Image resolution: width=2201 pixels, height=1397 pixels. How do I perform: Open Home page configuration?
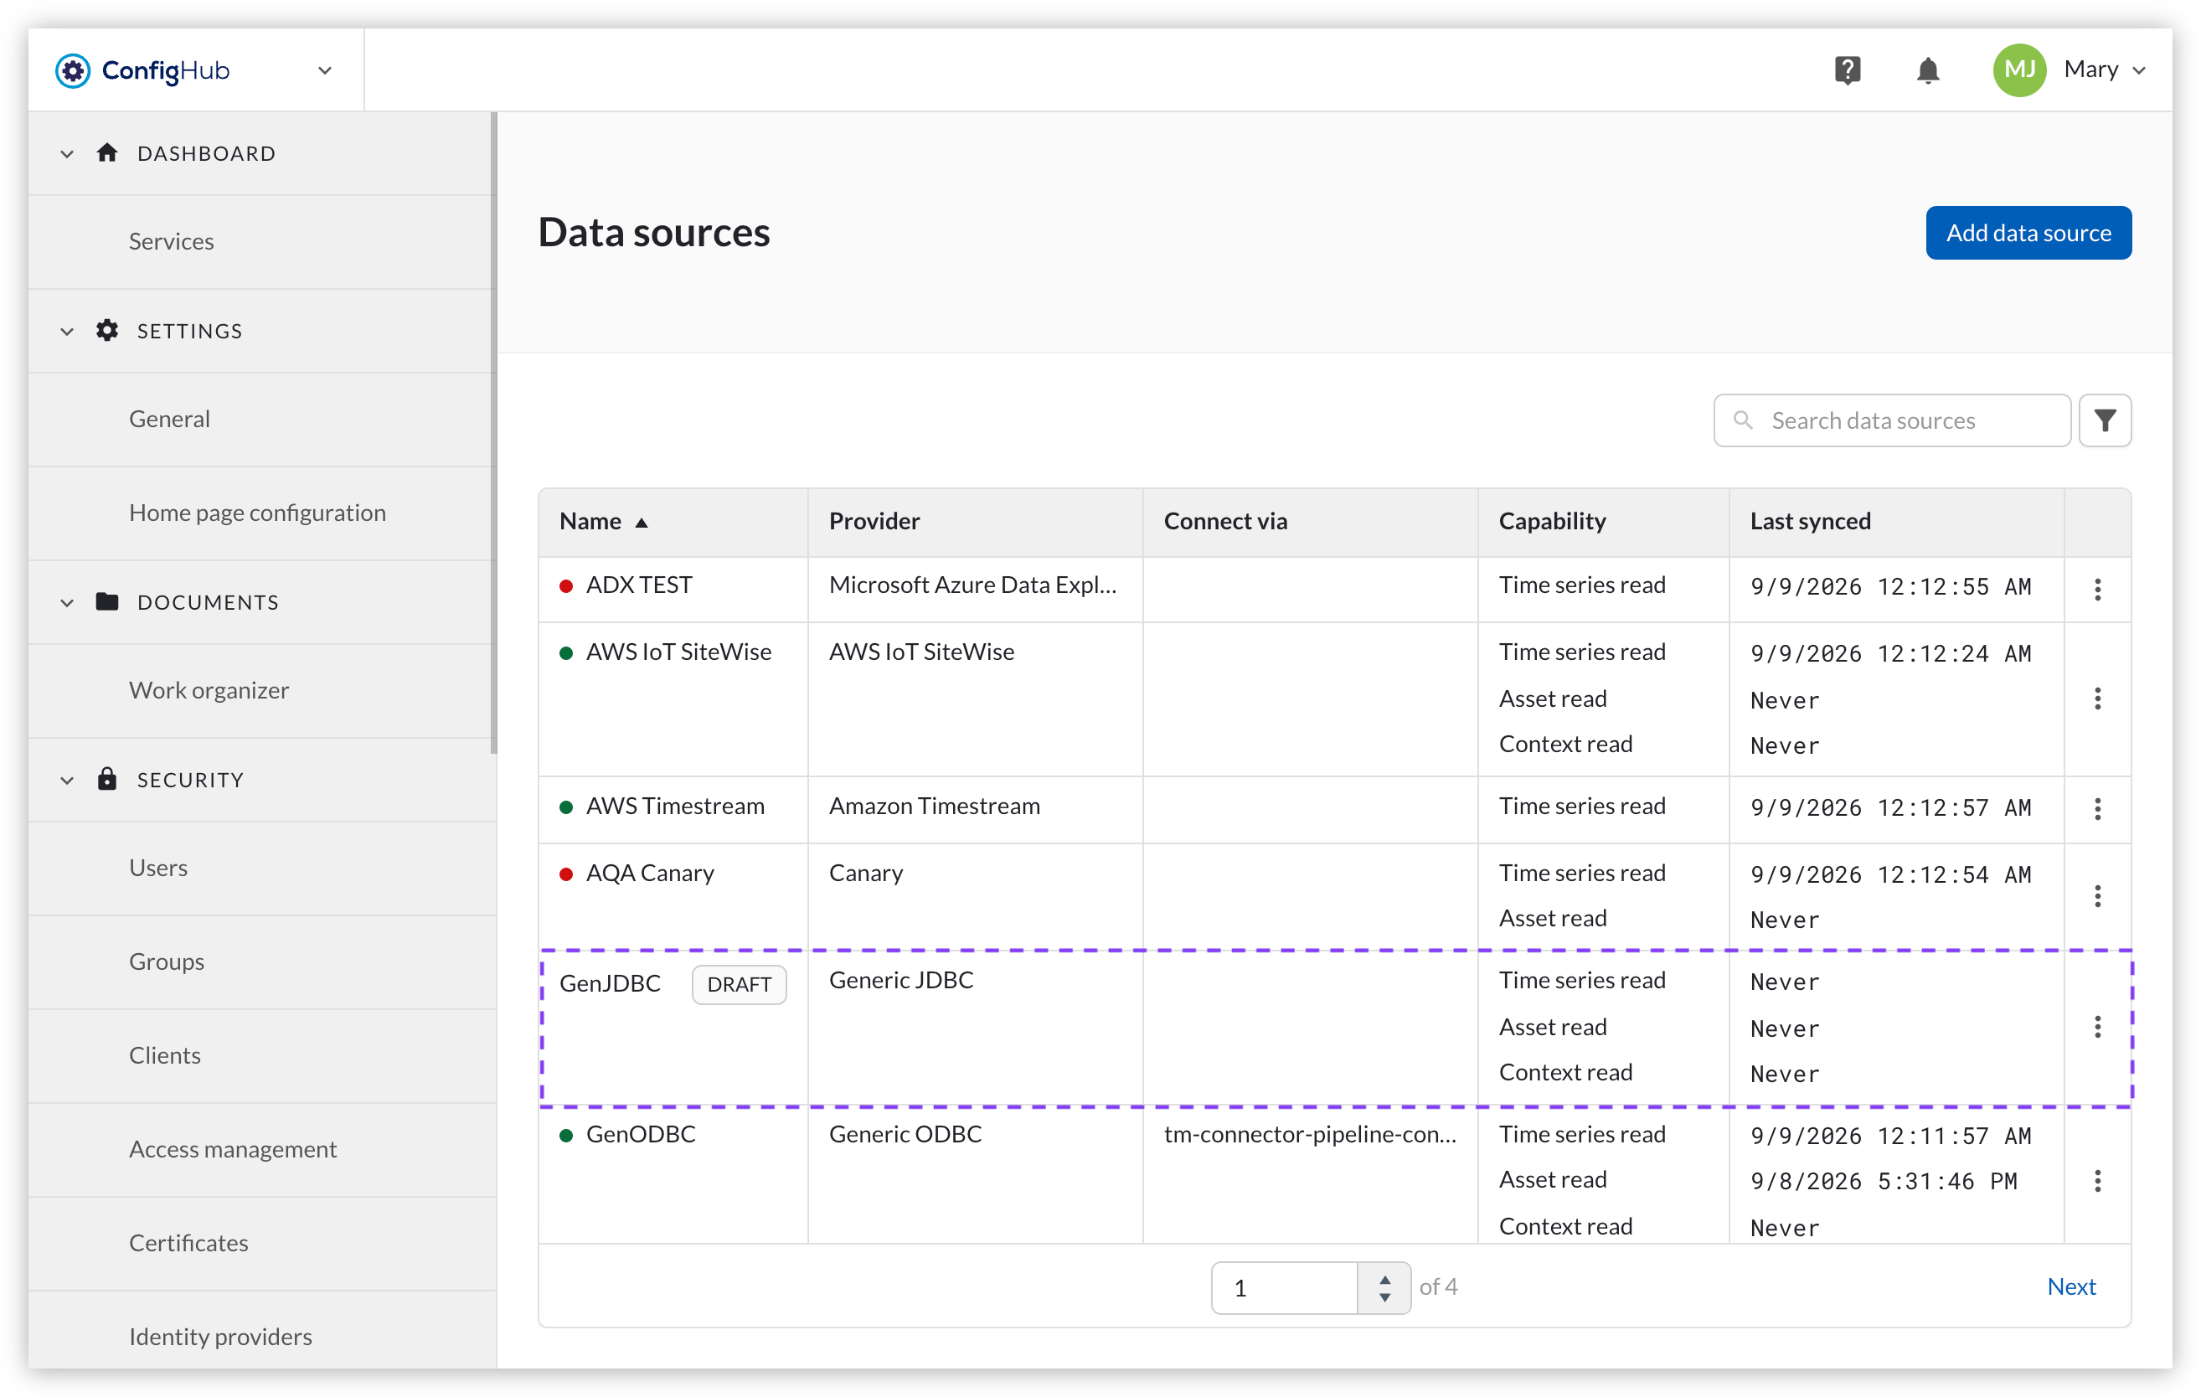257,513
